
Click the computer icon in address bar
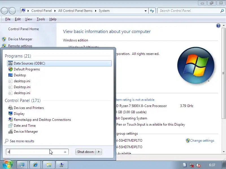(23, 11)
